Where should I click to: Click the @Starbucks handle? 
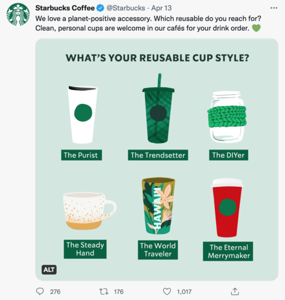pyautogui.click(x=126, y=8)
